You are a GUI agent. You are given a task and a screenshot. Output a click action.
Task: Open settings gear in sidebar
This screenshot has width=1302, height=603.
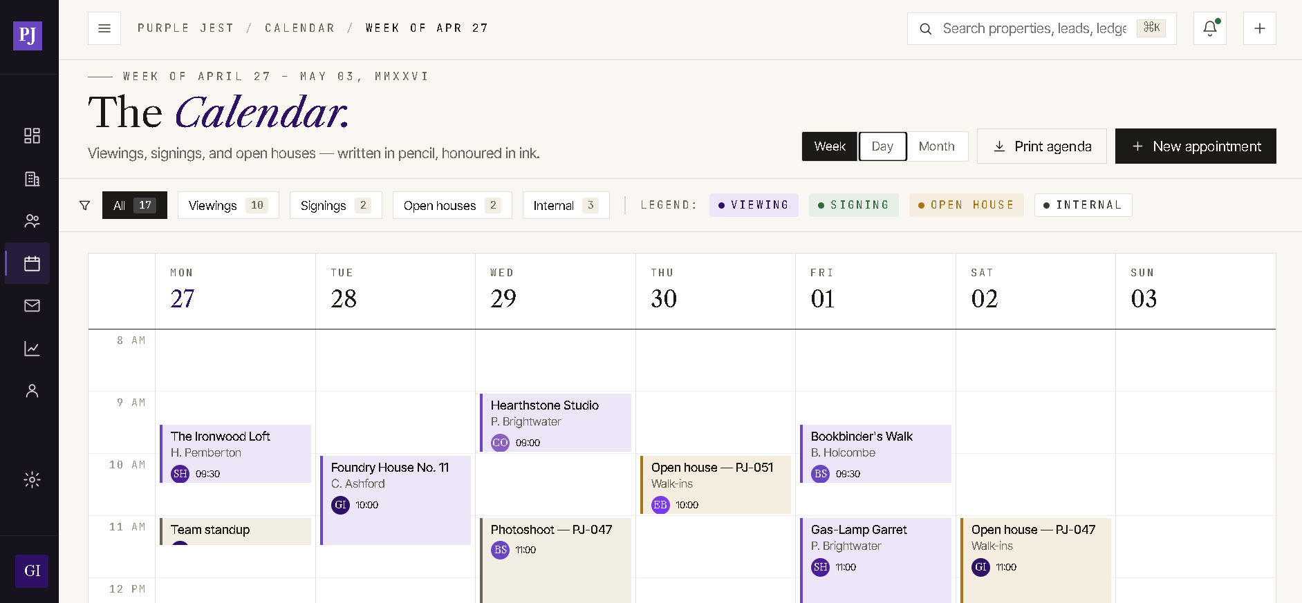pos(32,479)
